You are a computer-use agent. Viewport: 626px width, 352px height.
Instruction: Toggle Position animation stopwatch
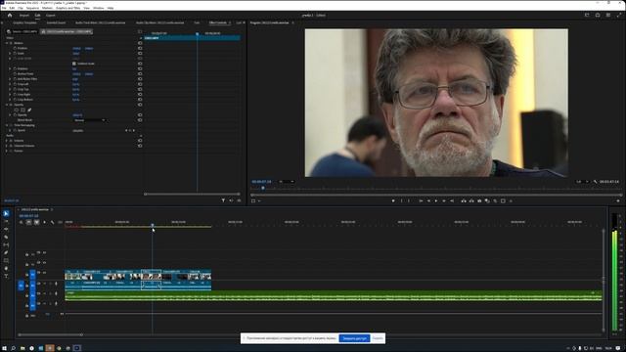(15, 48)
